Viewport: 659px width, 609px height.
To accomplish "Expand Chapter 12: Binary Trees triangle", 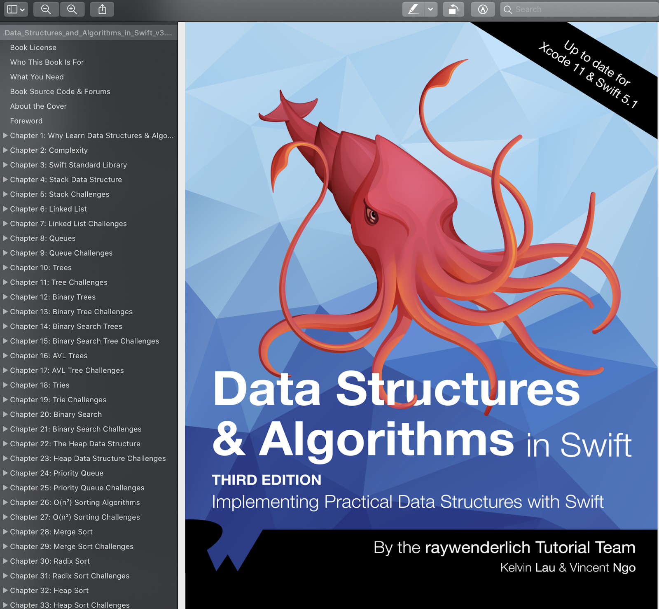I will (x=5, y=297).
